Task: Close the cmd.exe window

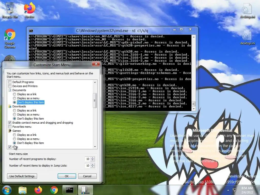Action: tap(190, 29)
